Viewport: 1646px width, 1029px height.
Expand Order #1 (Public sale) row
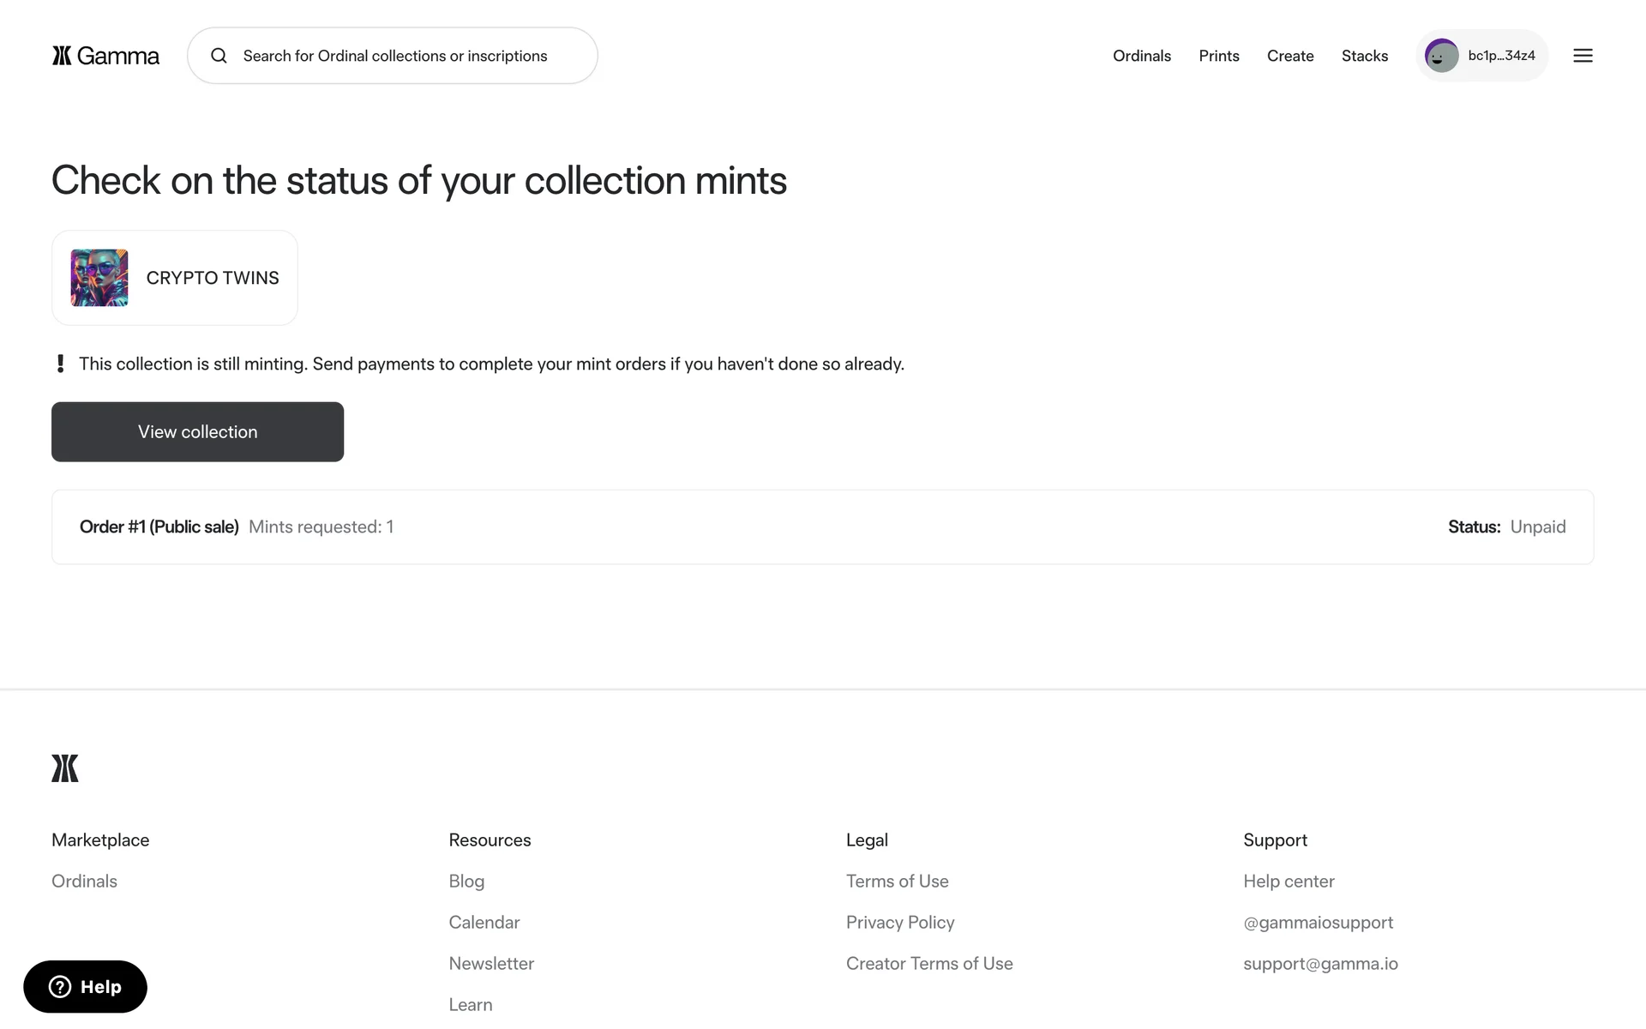(821, 527)
